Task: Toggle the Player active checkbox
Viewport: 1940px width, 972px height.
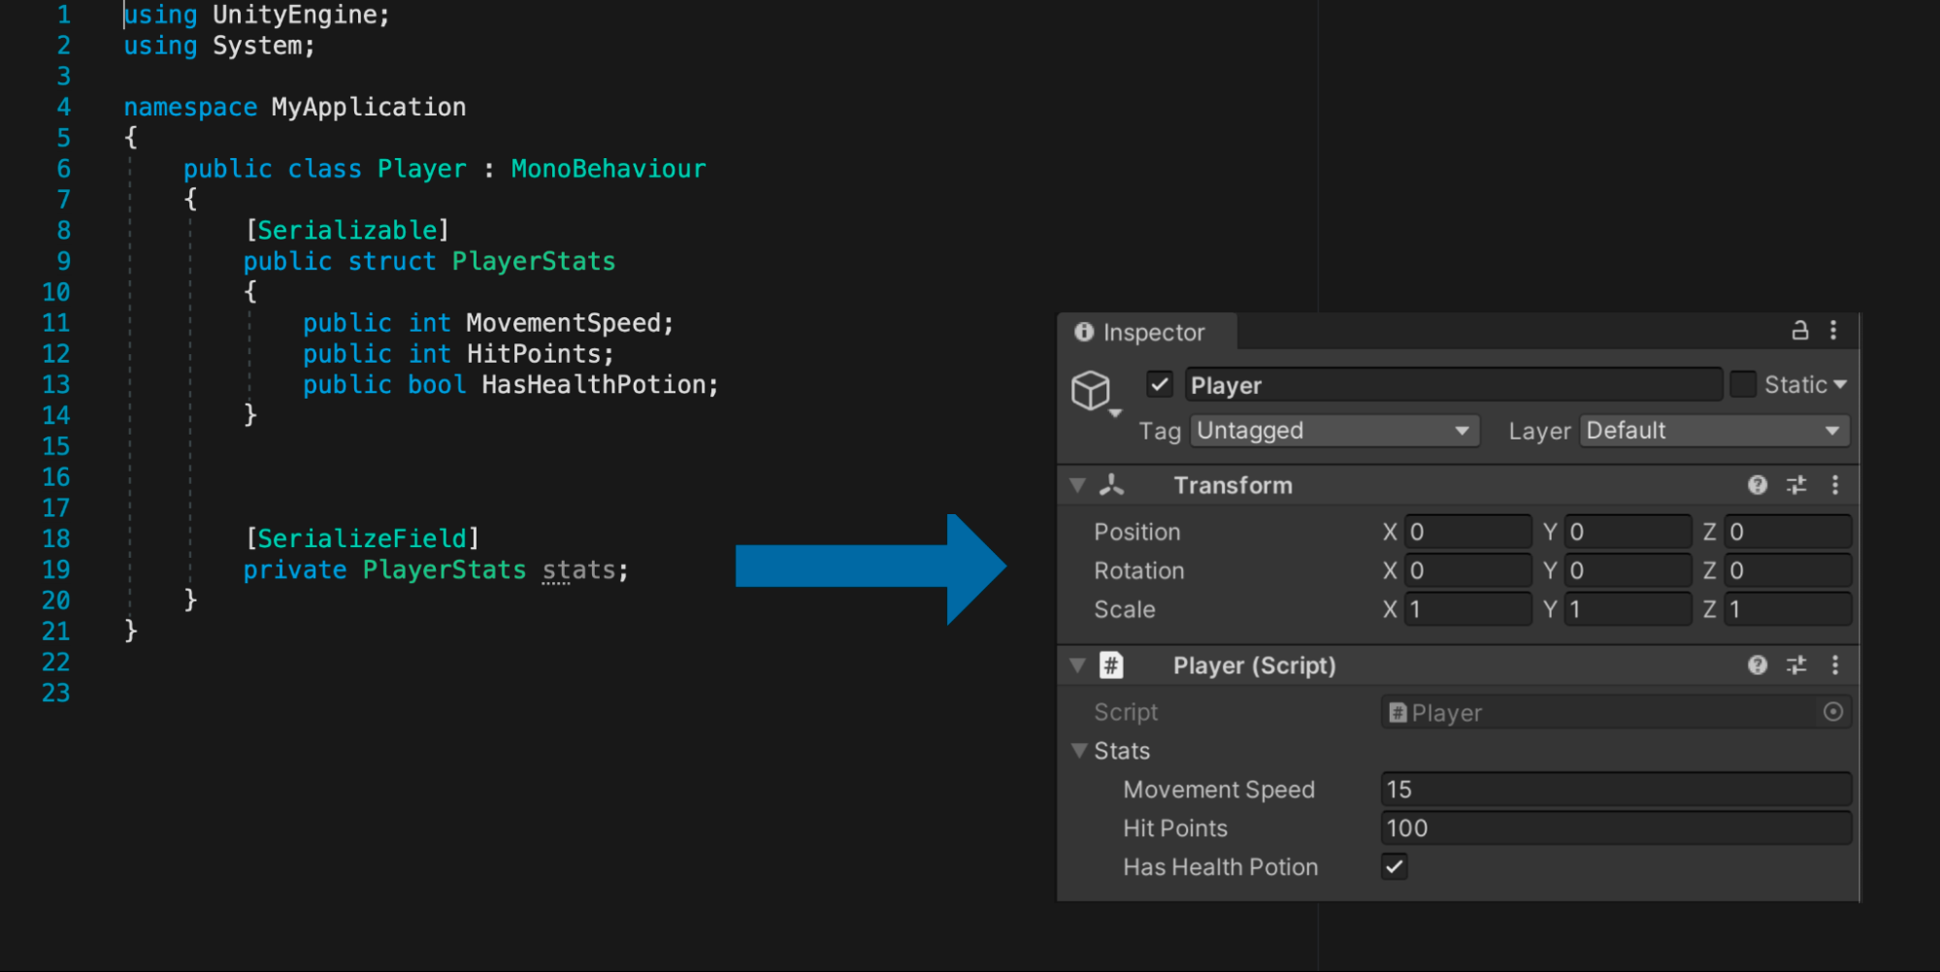Action: click(x=1160, y=384)
